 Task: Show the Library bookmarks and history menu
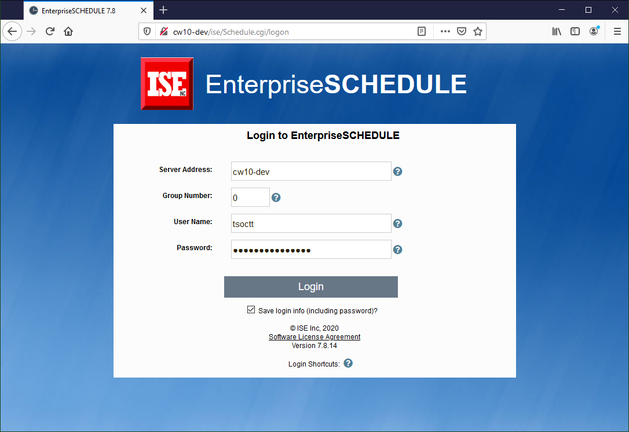557,31
